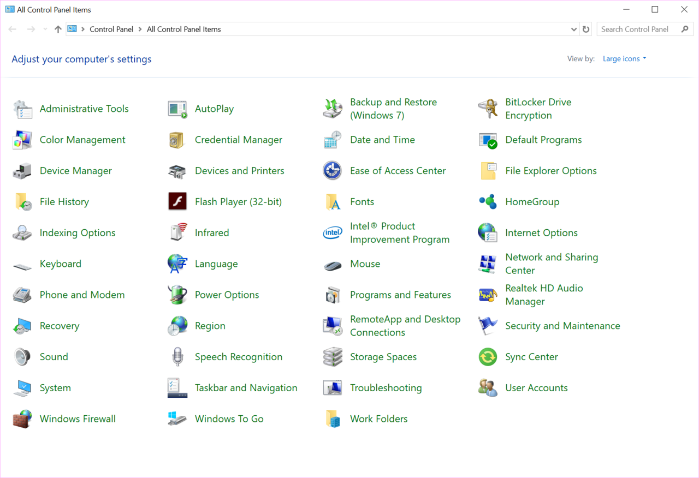
Task: Open the System link
Action: pyautogui.click(x=55, y=388)
